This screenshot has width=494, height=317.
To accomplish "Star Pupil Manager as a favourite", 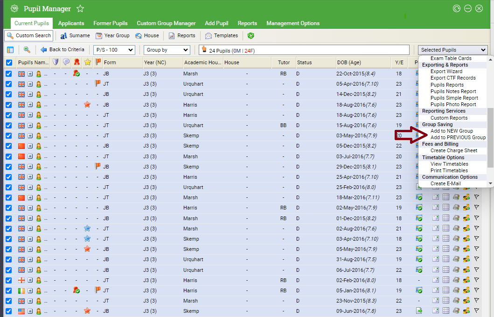I will point(80,8).
